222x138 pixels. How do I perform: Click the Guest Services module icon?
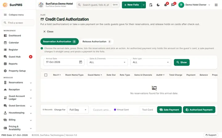coord(5,105)
